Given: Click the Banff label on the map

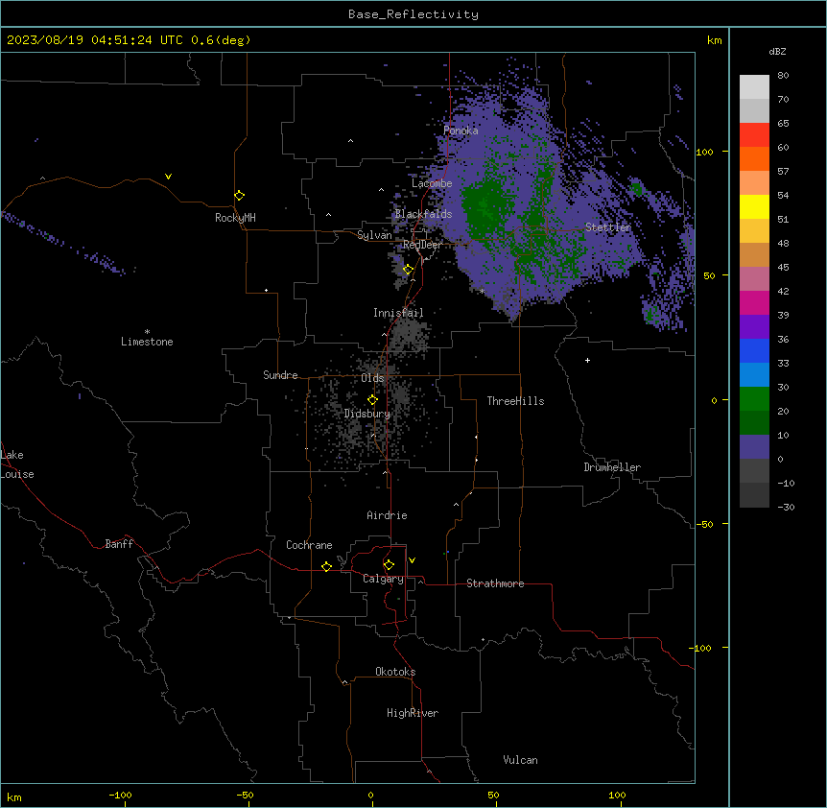Looking at the screenshot, I should pyautogui.click(x=119, y=544).
